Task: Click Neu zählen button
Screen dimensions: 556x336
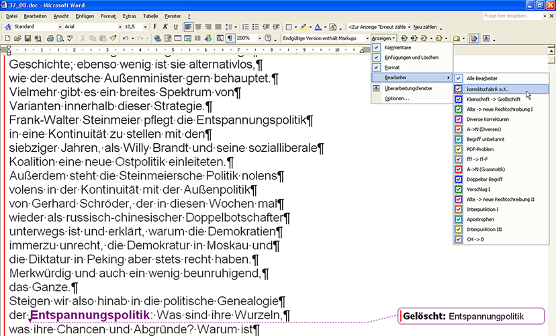Action: click(425, 27)
